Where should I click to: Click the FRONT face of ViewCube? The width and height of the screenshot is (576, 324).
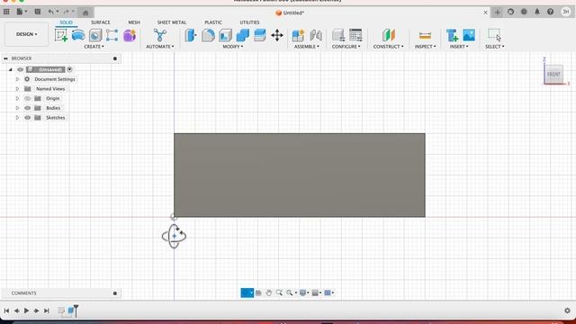(x=553, y=74)
